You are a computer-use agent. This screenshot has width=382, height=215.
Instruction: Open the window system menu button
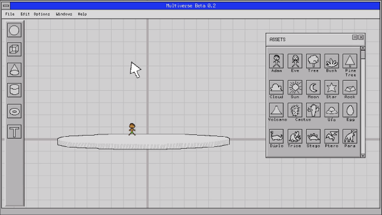point(6,5)
